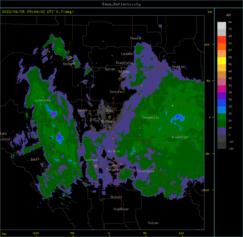This screenshot has width=243, height=237.
Task: Click the Airdrie label
Action: pyautogui.click(x=114, y=151)
